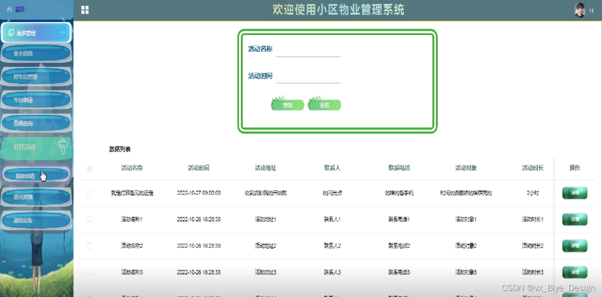
Task: Click the 查询 search button
Action: coord(287,104)
